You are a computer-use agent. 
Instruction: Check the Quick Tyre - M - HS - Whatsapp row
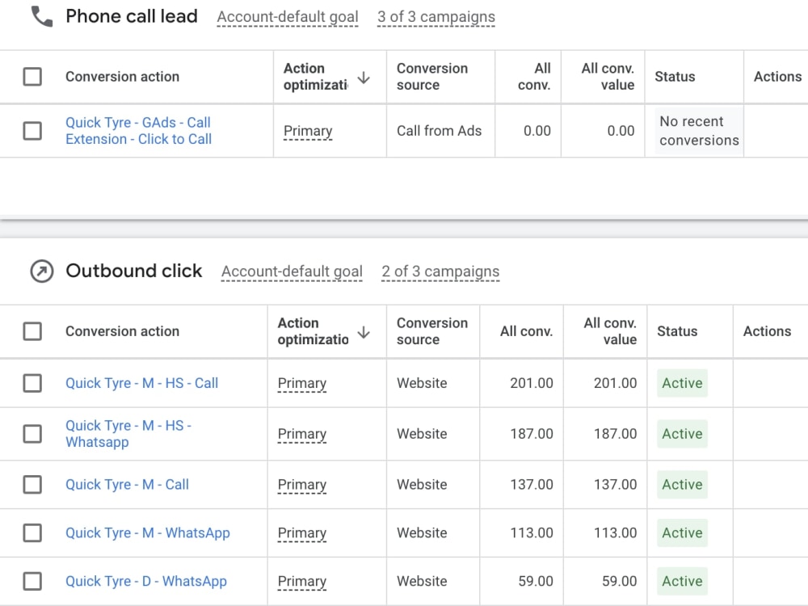tap(32, 434)
